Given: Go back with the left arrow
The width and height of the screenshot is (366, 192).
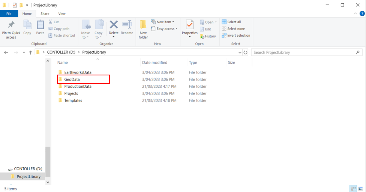Looking at the screenshot, I should (x=6, y=52).
